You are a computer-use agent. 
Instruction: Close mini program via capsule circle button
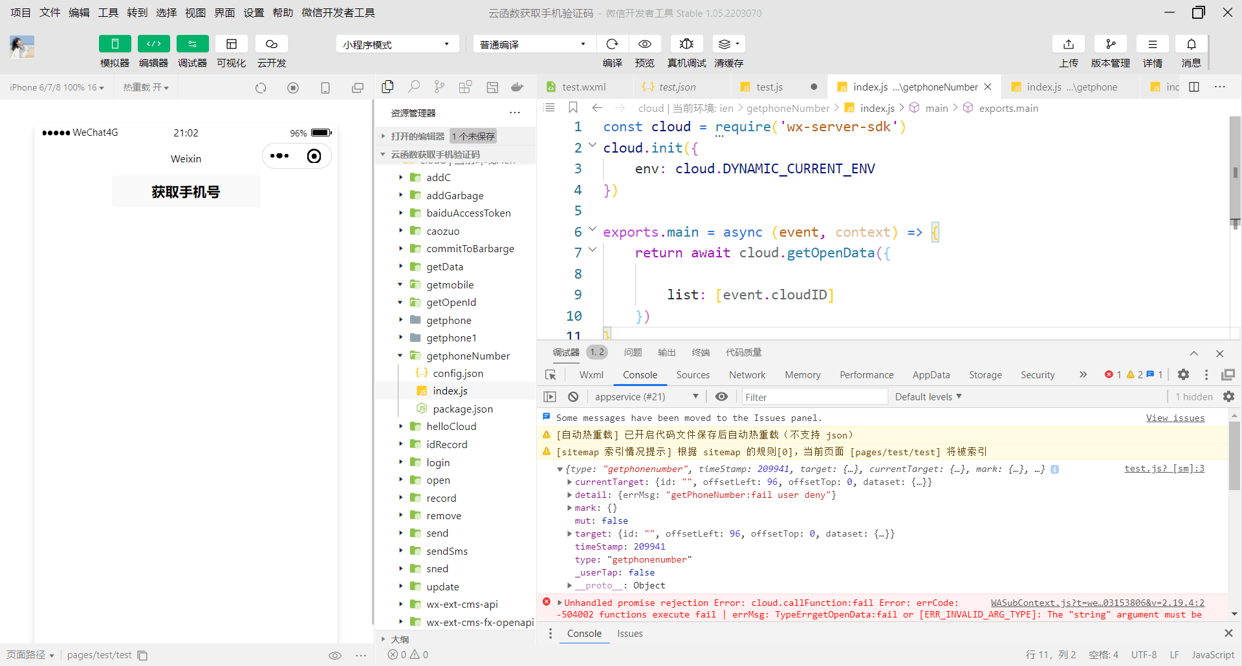coord(314,156)
